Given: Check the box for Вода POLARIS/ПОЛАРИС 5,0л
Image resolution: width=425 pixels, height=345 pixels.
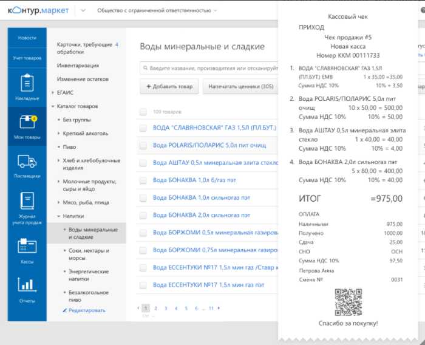Looking at the screenshot, I should (143, 146).
